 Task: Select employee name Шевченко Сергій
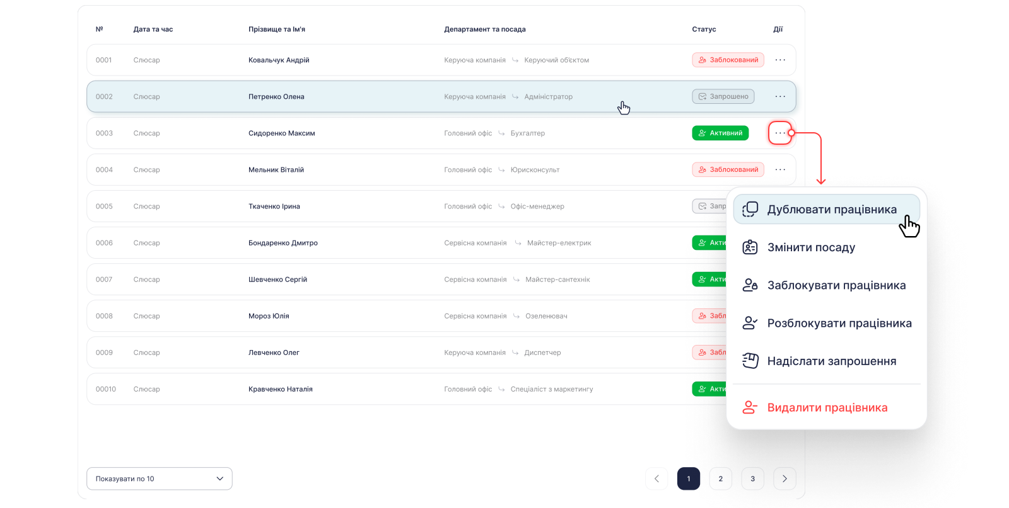[278, 279]
